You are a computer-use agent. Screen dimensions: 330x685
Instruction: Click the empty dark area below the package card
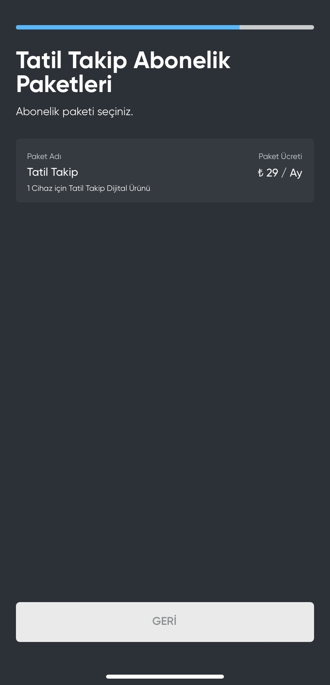tap(165, 398)
